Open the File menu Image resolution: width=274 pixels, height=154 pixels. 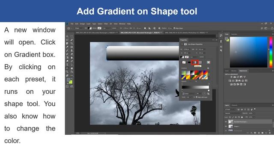tap(72, 24)
